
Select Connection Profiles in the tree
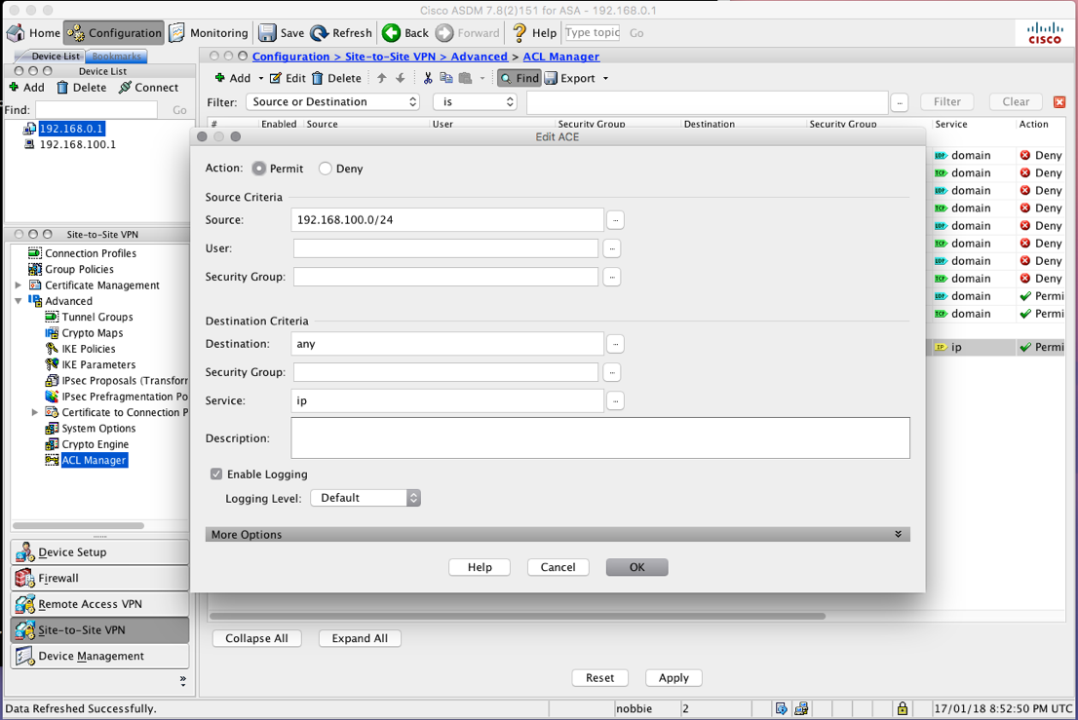(x=90, y=253)
